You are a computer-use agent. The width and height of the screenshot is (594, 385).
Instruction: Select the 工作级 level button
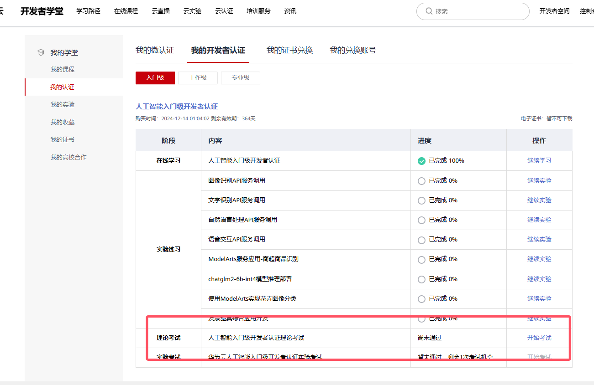point(198,78)
